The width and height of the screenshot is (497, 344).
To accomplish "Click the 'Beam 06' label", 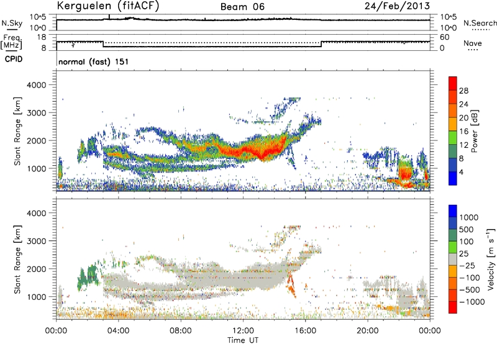I will [242, 7].
